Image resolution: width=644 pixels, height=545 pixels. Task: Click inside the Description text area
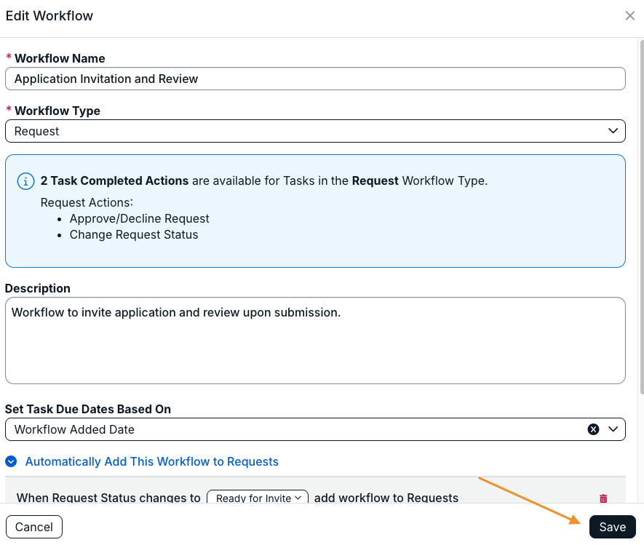click(315, 341)
